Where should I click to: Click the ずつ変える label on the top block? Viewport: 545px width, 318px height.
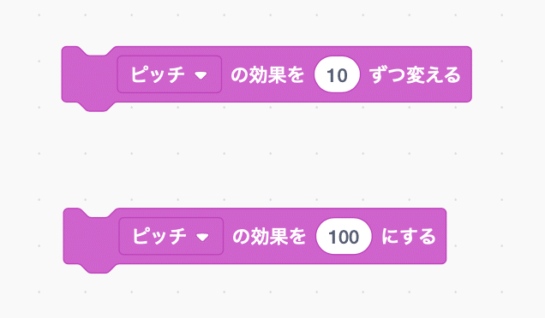(x=415, y=74)
